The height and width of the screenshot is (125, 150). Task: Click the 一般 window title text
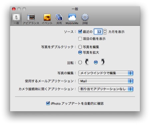pyautogui.click(x=75, y=9)
